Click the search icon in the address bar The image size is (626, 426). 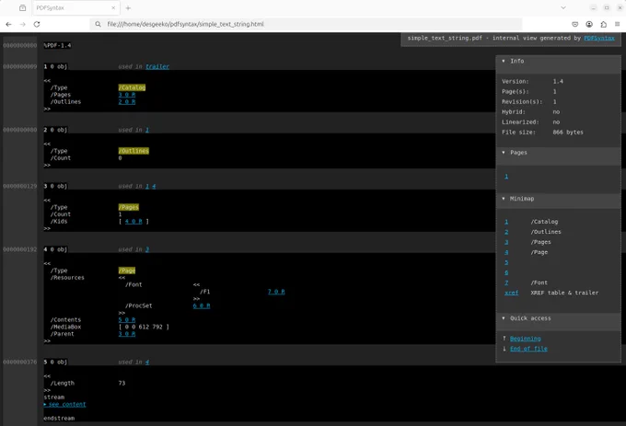pos(98,24)
